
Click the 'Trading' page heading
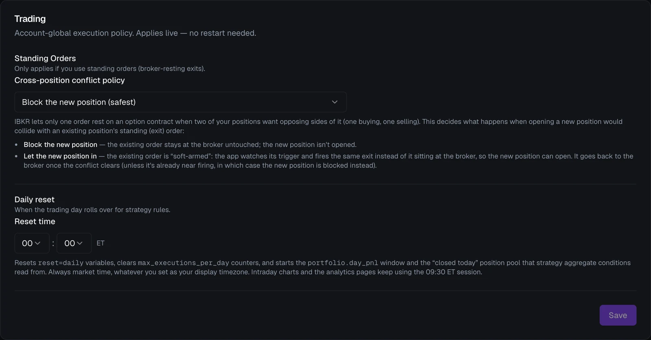30,19
